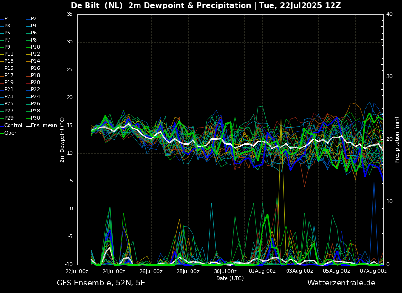Viewport: 402px width, 293px height.
Task: Click the 24Jul 00z tick label
Action: 114,271
